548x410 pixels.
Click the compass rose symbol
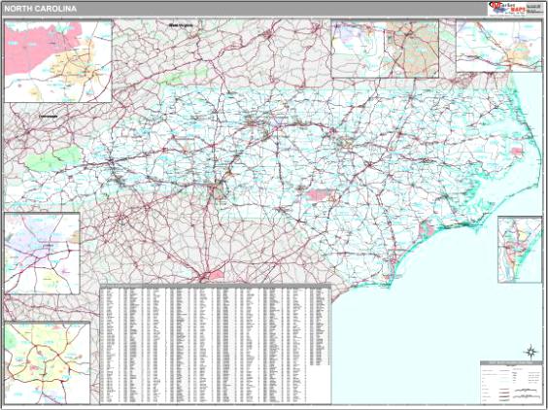[531, 352]
